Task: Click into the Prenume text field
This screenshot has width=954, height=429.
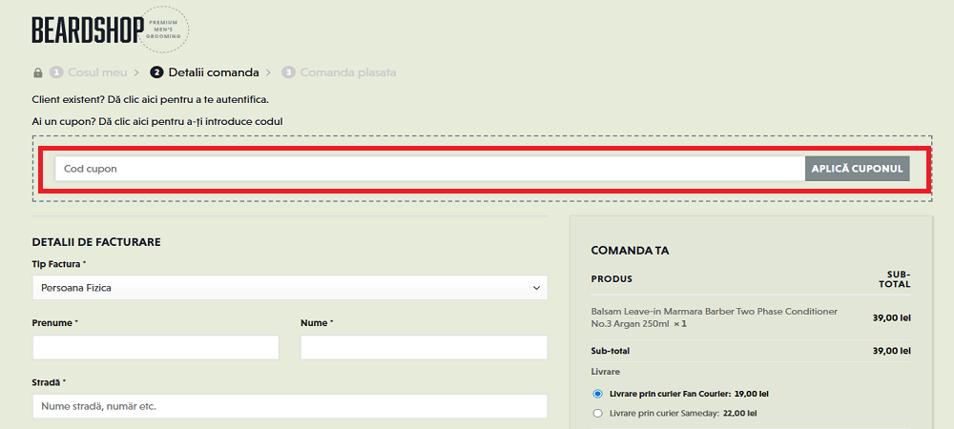Action: pos(156,347)
